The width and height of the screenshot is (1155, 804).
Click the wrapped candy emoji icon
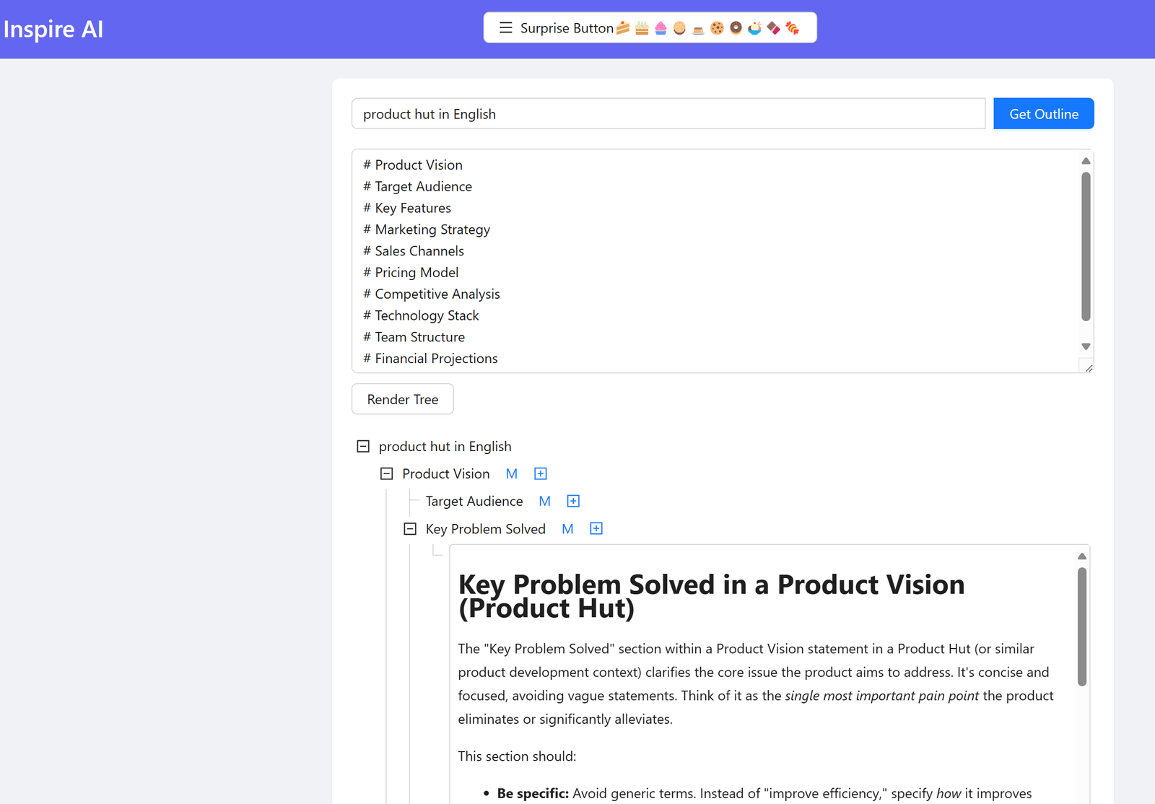point(792,28)
